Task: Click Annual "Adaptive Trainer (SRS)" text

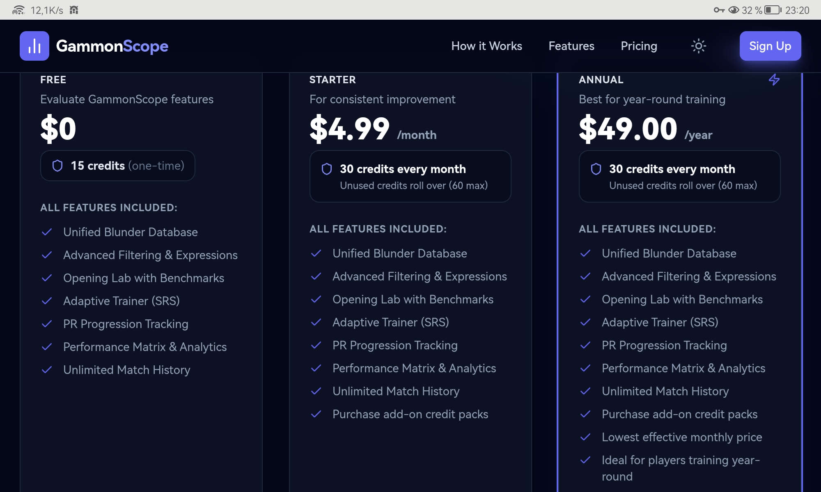Action: point(660,322)
